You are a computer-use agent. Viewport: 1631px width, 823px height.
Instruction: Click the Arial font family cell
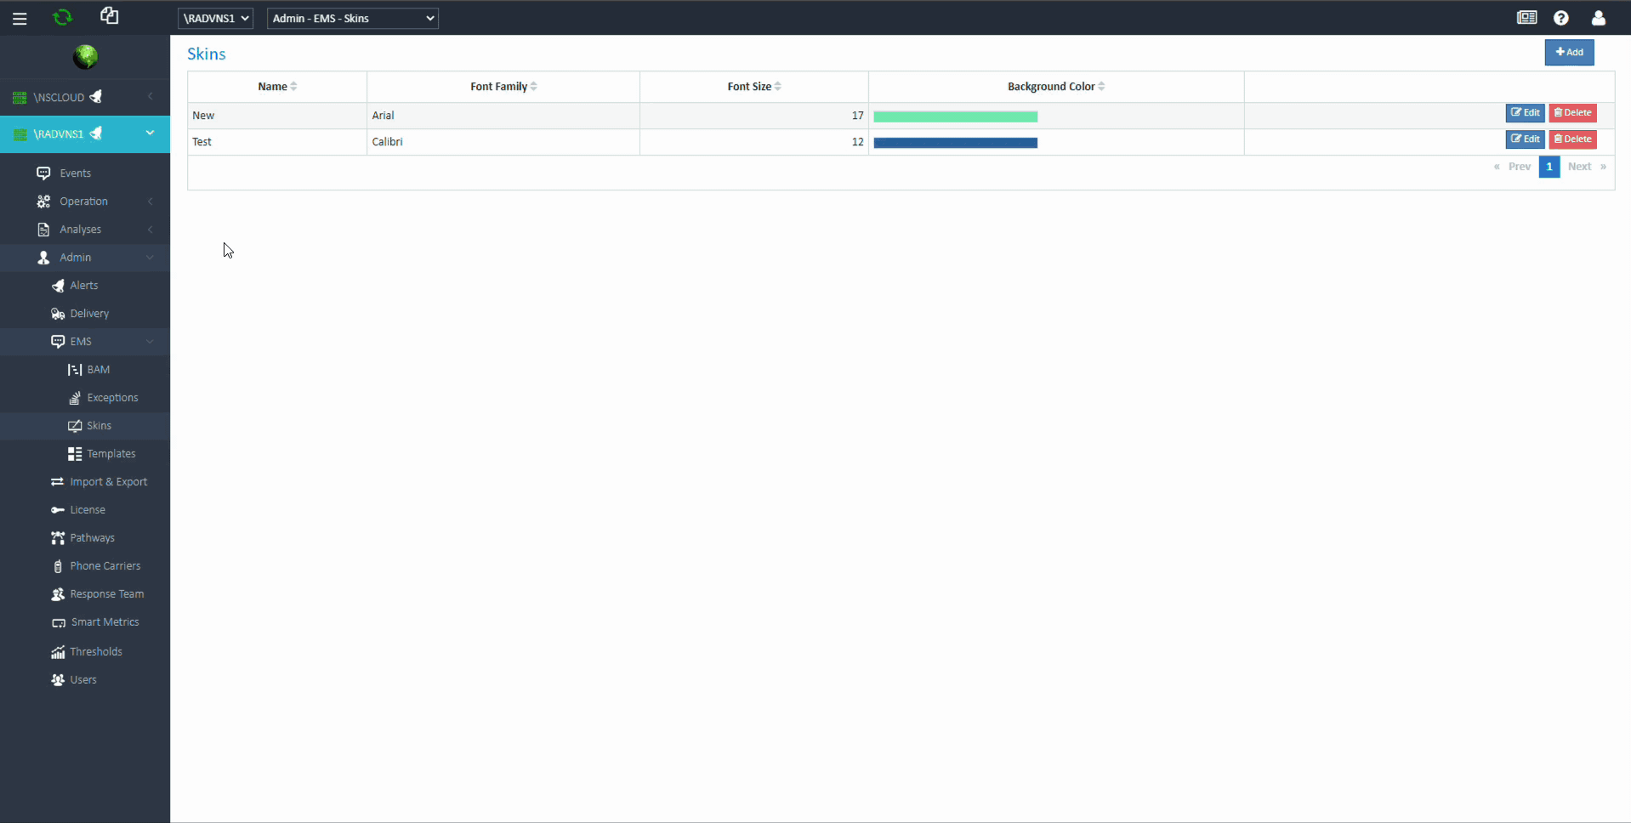tap(503, 116)
